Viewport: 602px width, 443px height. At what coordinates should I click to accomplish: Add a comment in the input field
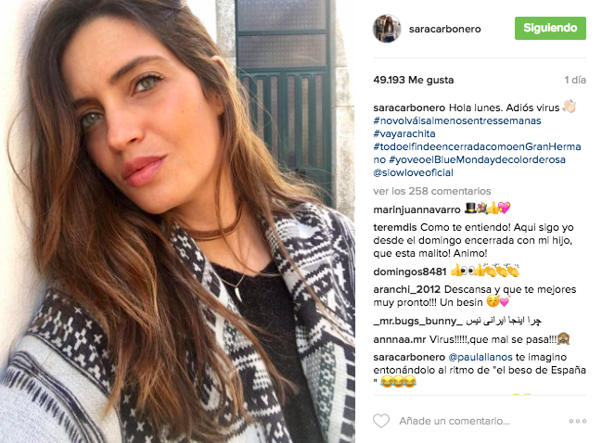[455, 421]
